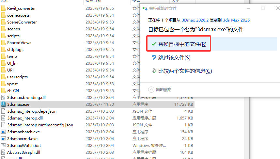Select 3dsmax_interop.runtimeconfig.json file icon
This screenshot has width=280, height=159.
point(3,125)
